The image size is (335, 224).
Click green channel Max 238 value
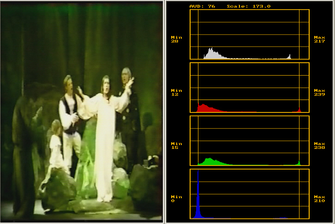(x=319, y=146)
